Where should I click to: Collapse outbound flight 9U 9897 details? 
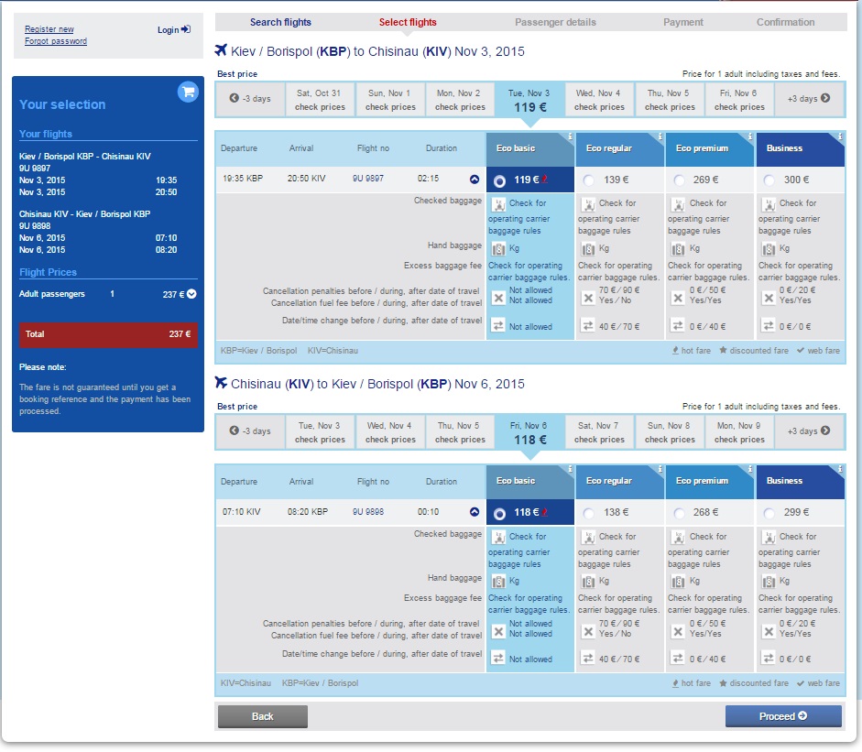coord(475,180)
